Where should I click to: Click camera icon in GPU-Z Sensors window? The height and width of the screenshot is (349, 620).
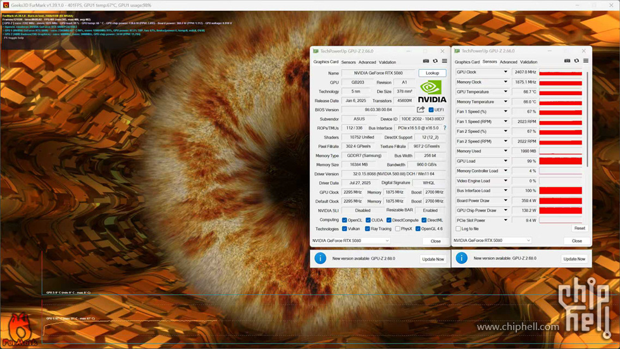point(567,61)
